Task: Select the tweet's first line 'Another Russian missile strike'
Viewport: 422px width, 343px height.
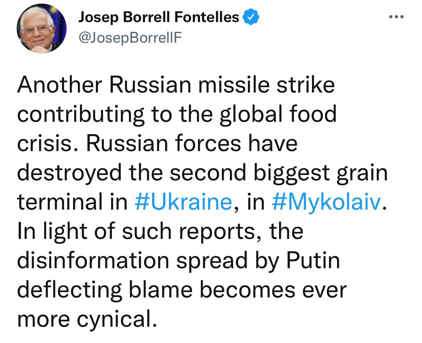Action: [176, 85]
